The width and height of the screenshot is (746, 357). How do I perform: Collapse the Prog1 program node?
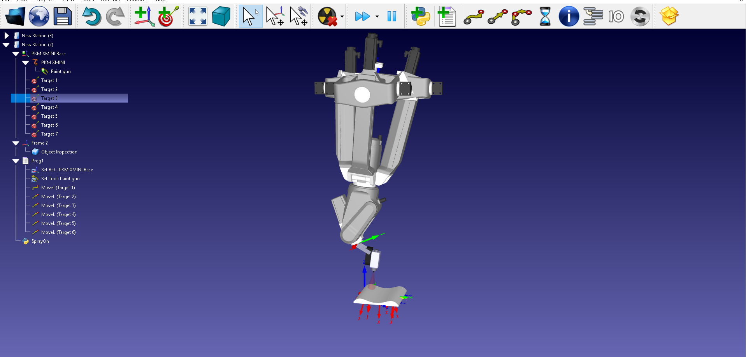coord(16,161)
